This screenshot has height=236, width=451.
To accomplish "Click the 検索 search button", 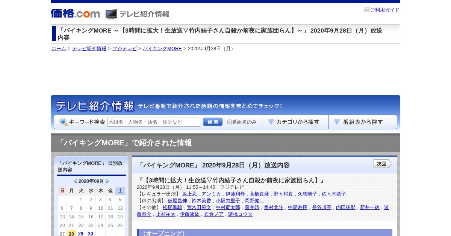I will pos(213,122).
